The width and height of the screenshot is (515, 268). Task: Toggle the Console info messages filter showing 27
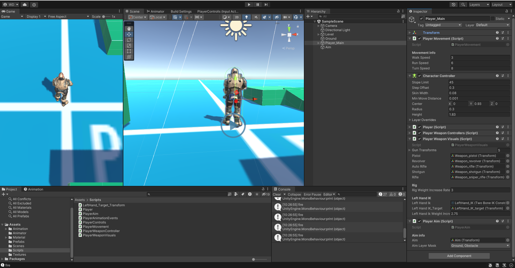pyautogui.click(x=383, y=194)
